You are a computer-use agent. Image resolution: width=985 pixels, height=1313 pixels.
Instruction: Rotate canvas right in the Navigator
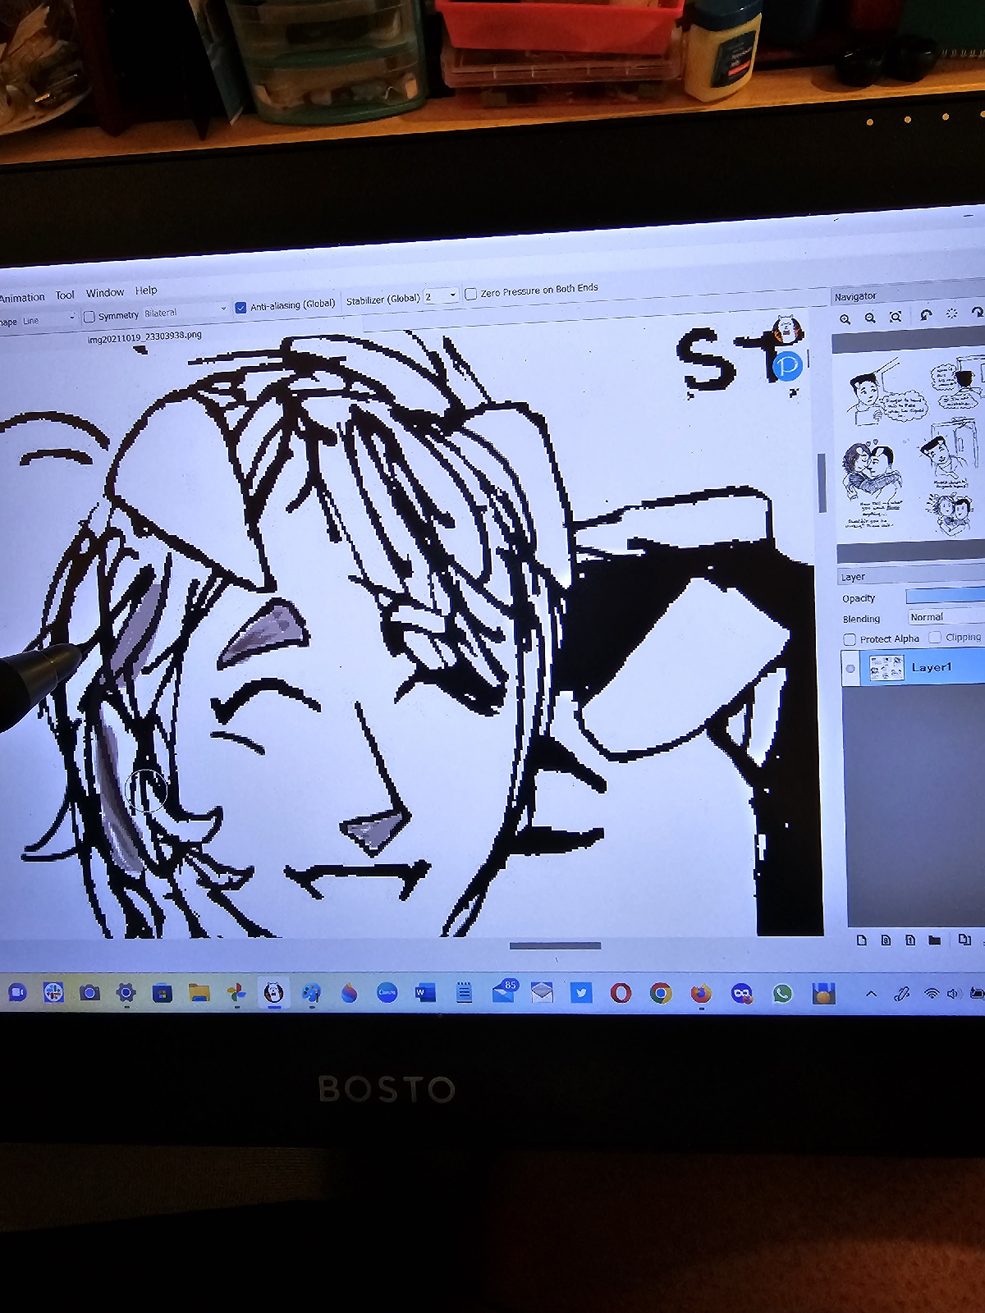point(977,313)
